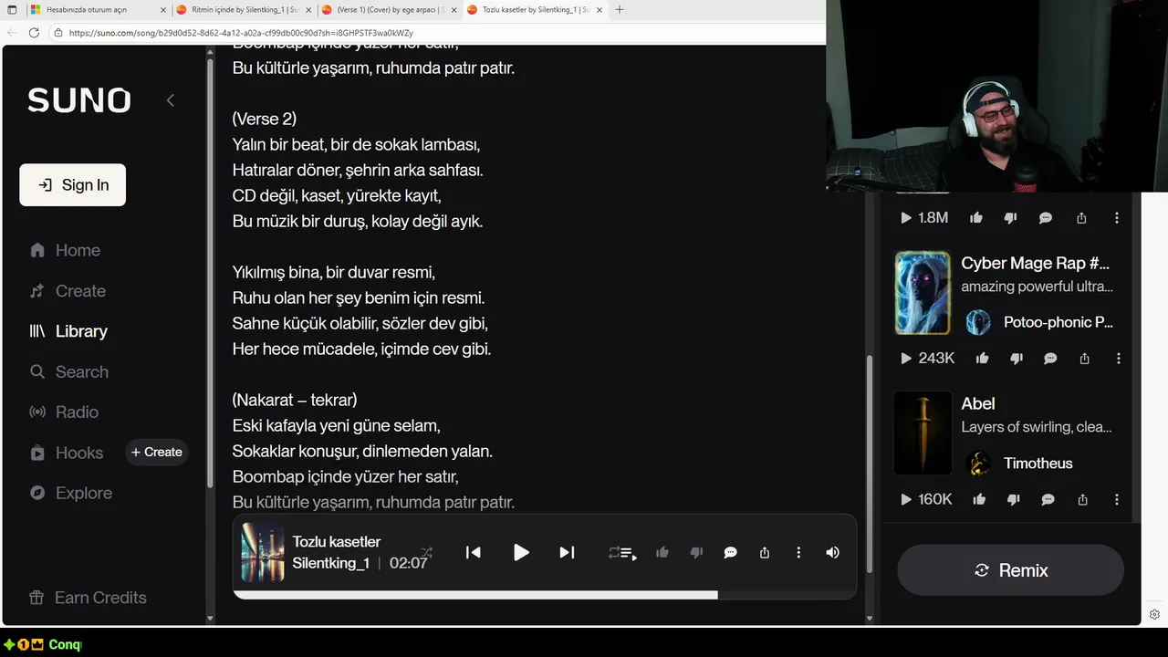Dislike the Abel song
The width and height of the screenshot is (1168, 657).
[1014, 499]
